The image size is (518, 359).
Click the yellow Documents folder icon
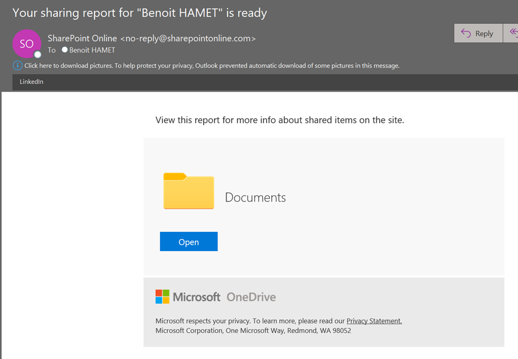tap(189, 191)
